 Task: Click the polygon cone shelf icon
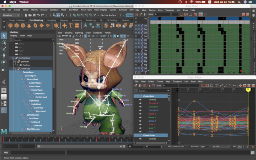(29, 26)
